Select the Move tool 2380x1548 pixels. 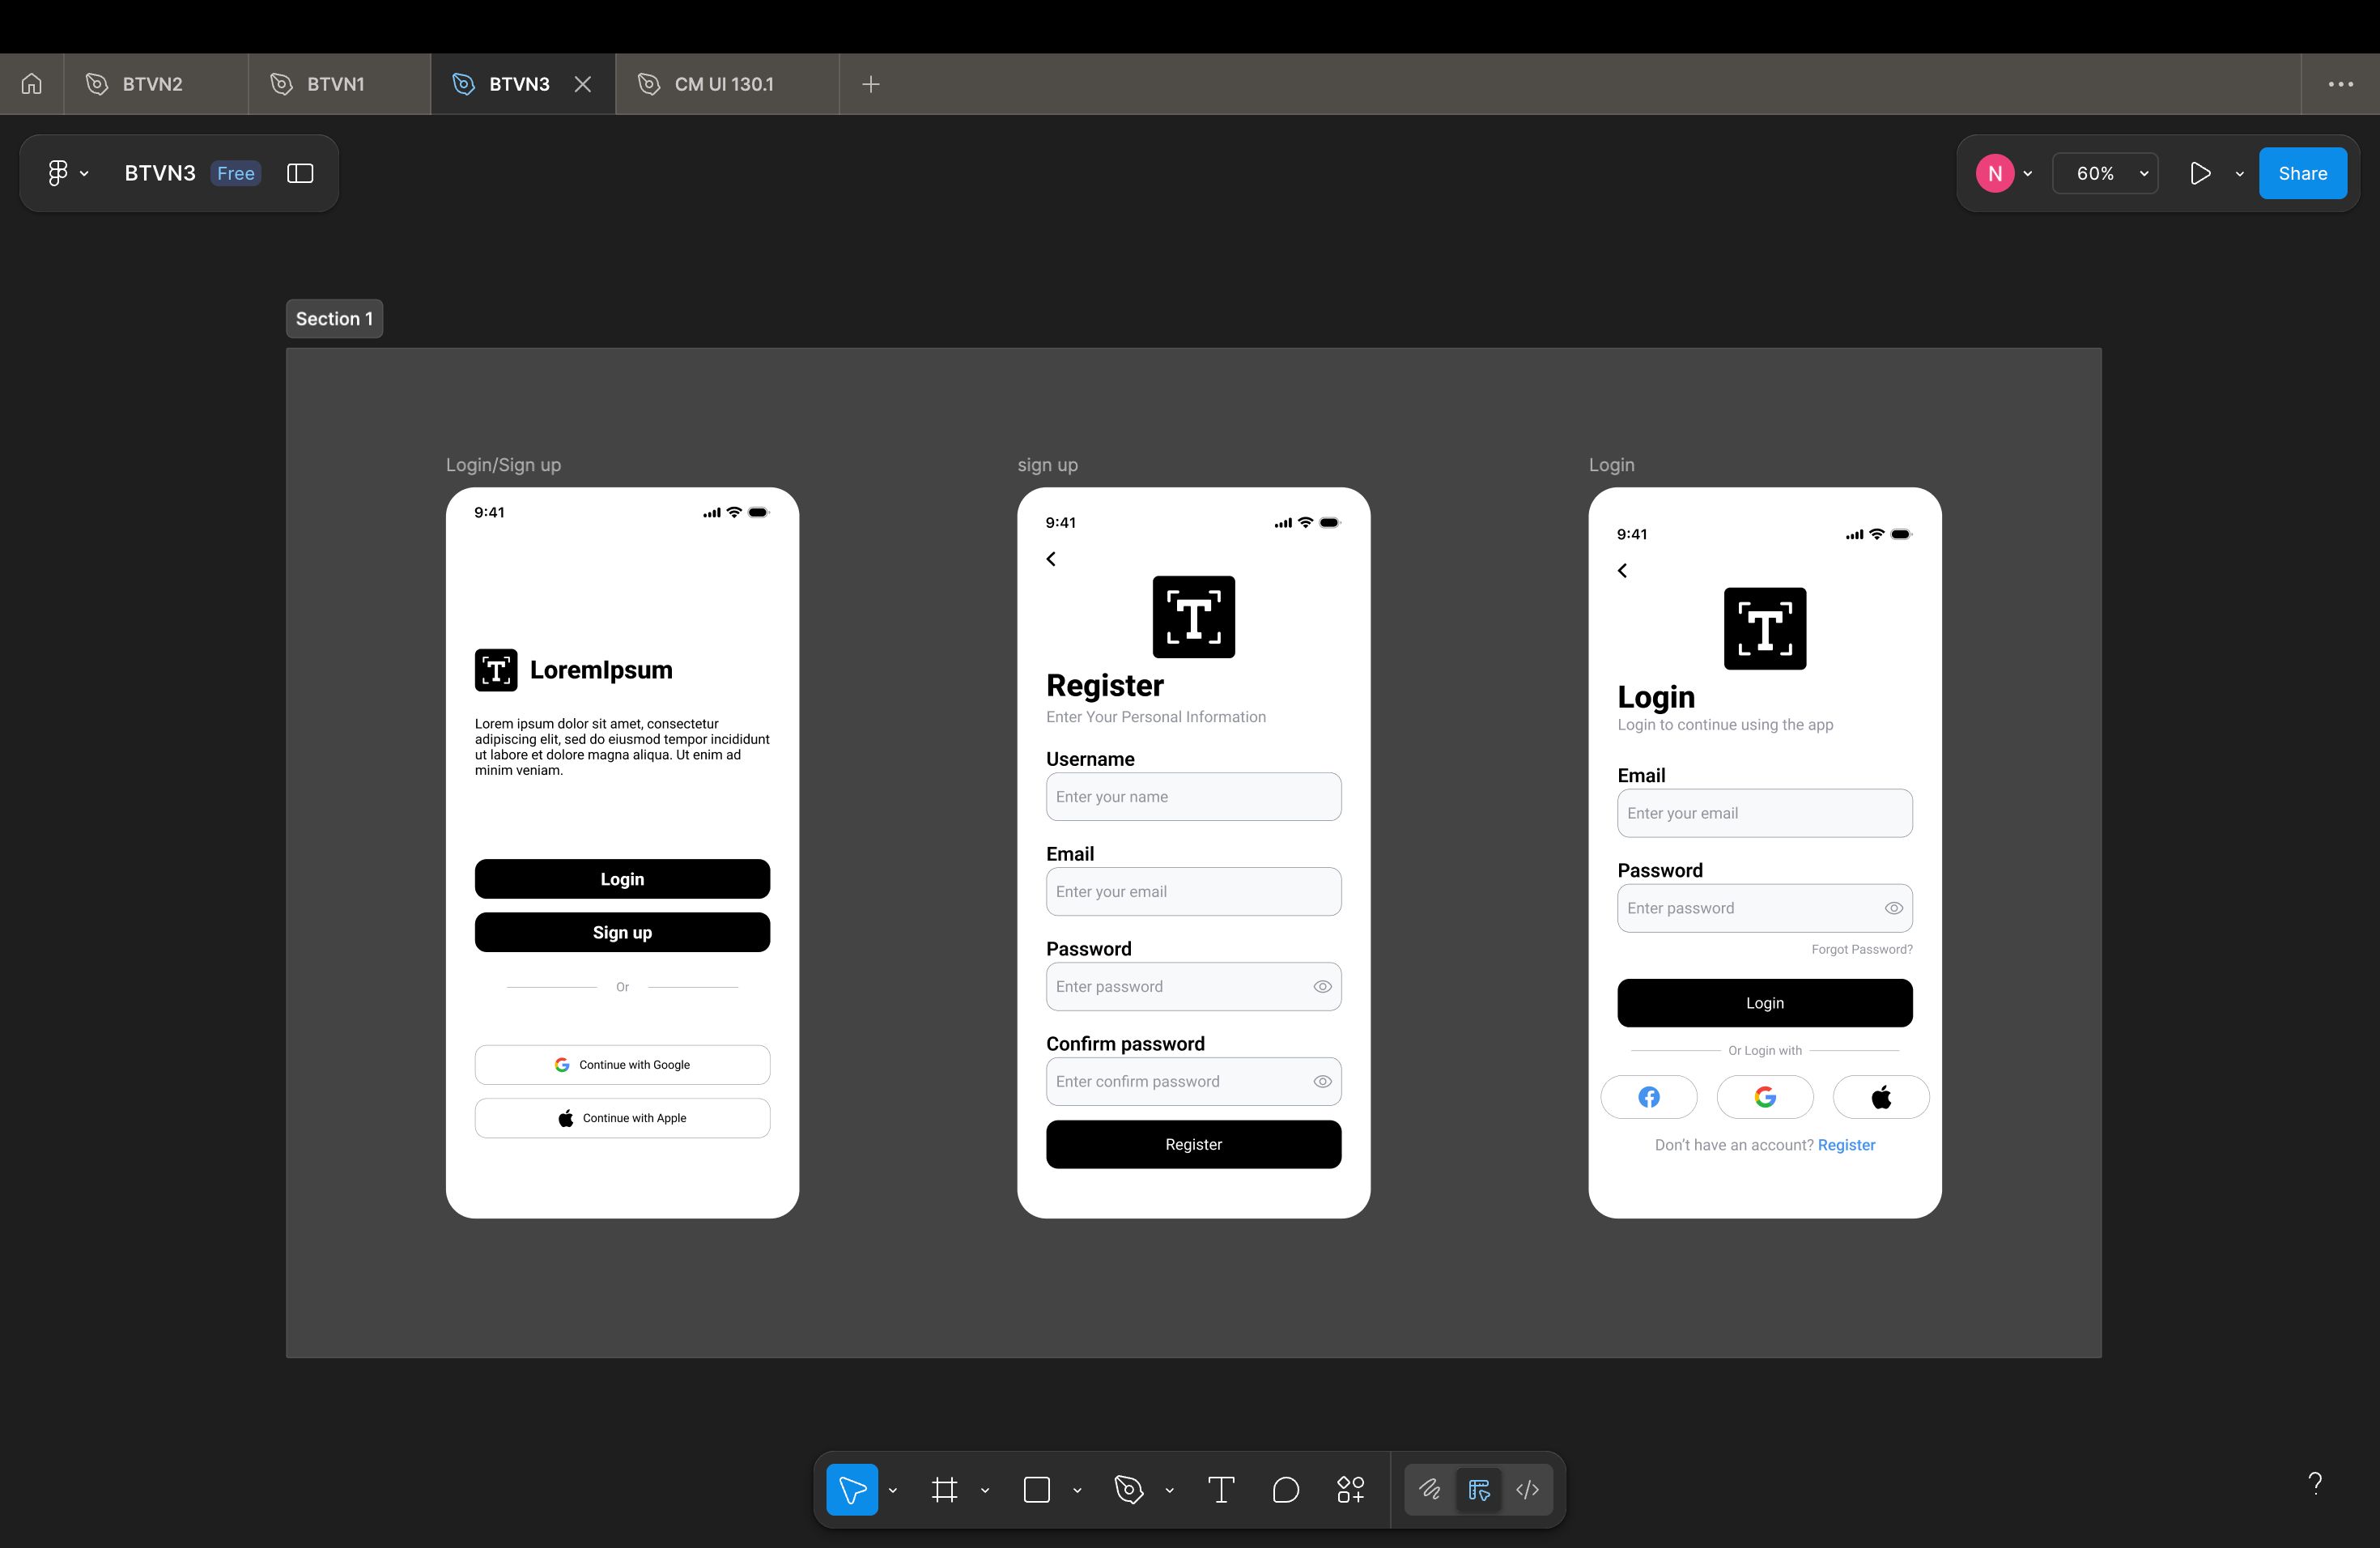tap(852, 1489)
